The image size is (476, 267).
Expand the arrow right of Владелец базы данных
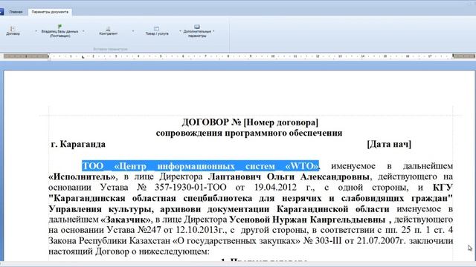click(x=83, y=31)
